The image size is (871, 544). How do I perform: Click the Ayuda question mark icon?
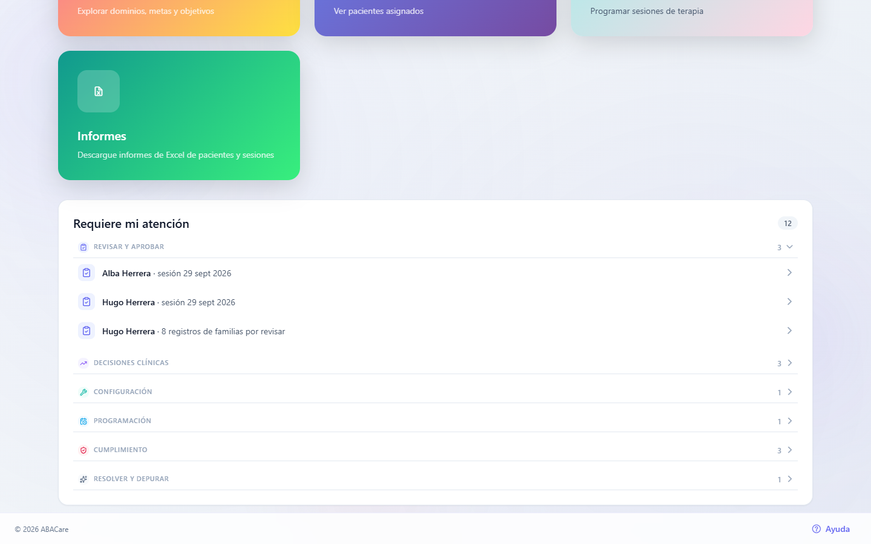tap(817, 529)
